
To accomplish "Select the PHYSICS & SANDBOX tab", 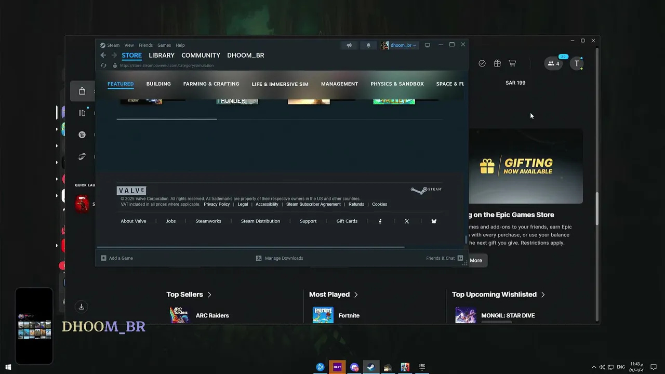I will 397,84.
